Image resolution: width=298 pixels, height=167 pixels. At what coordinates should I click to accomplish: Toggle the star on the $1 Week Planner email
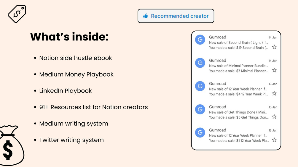point(274,140)
